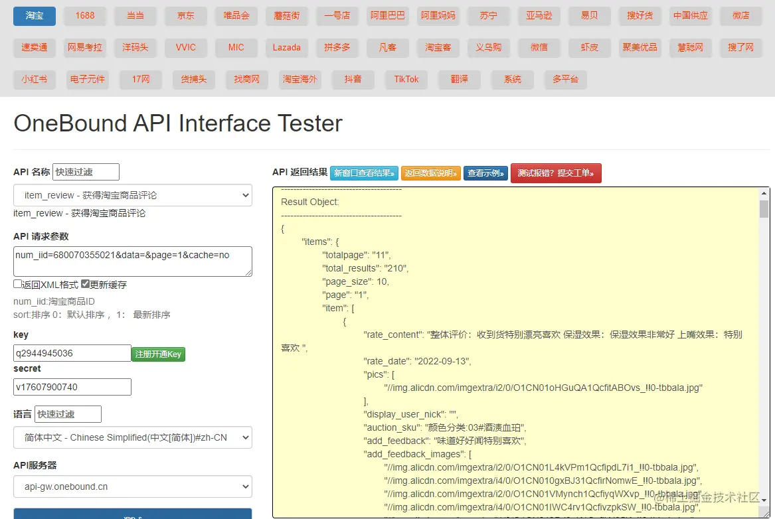Toggle the 返回XML格式 checkbox

(x=17, y=284)
